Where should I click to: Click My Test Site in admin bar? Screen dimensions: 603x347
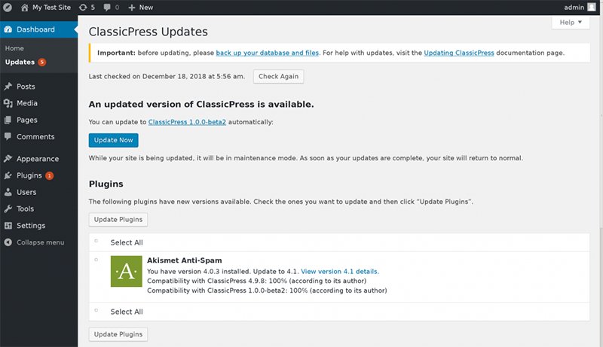[x=51, y=8]
